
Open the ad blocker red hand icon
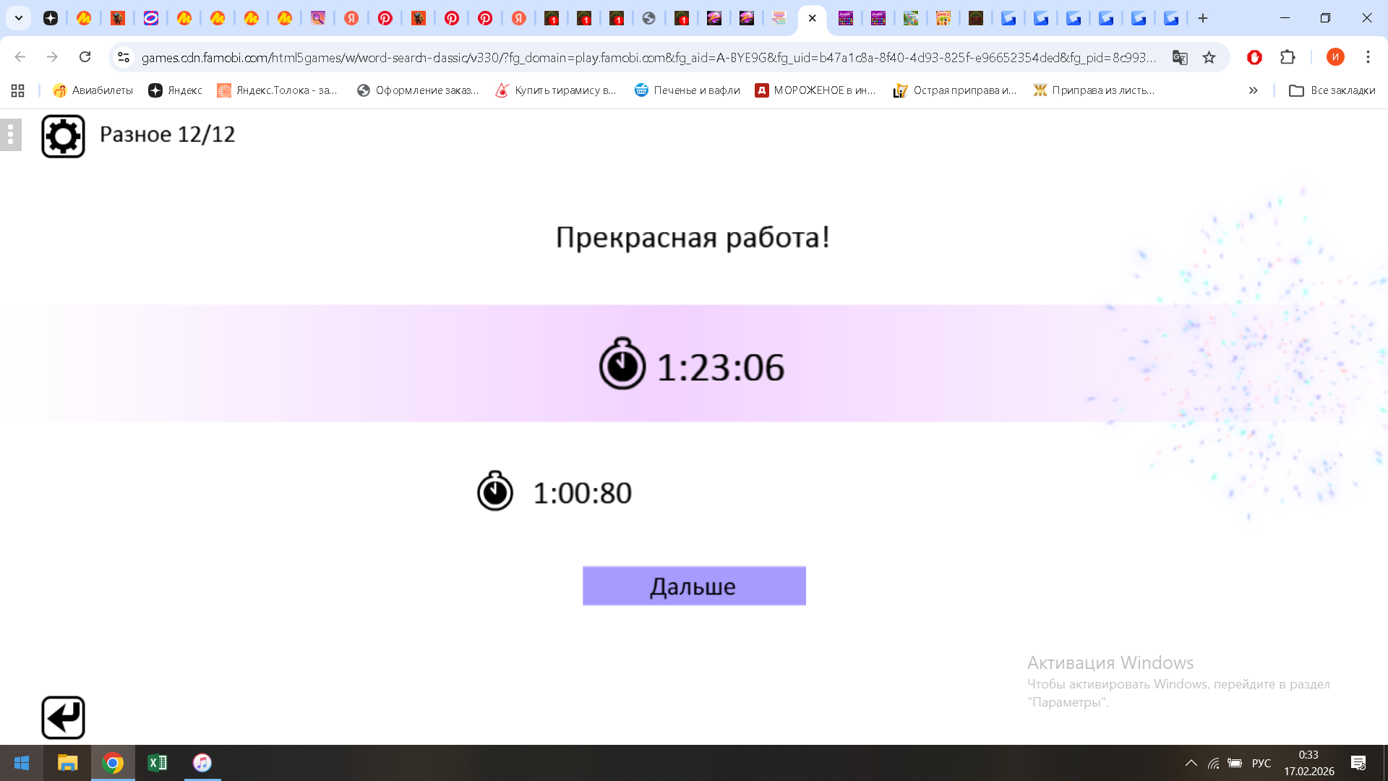click(x=1254, y=57)
